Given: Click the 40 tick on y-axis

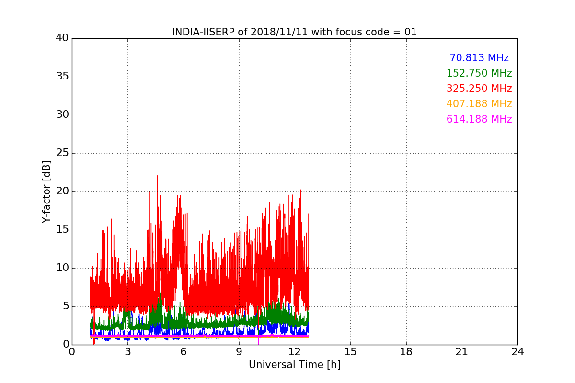Looking at the screenshot, I should click(62, 38).
